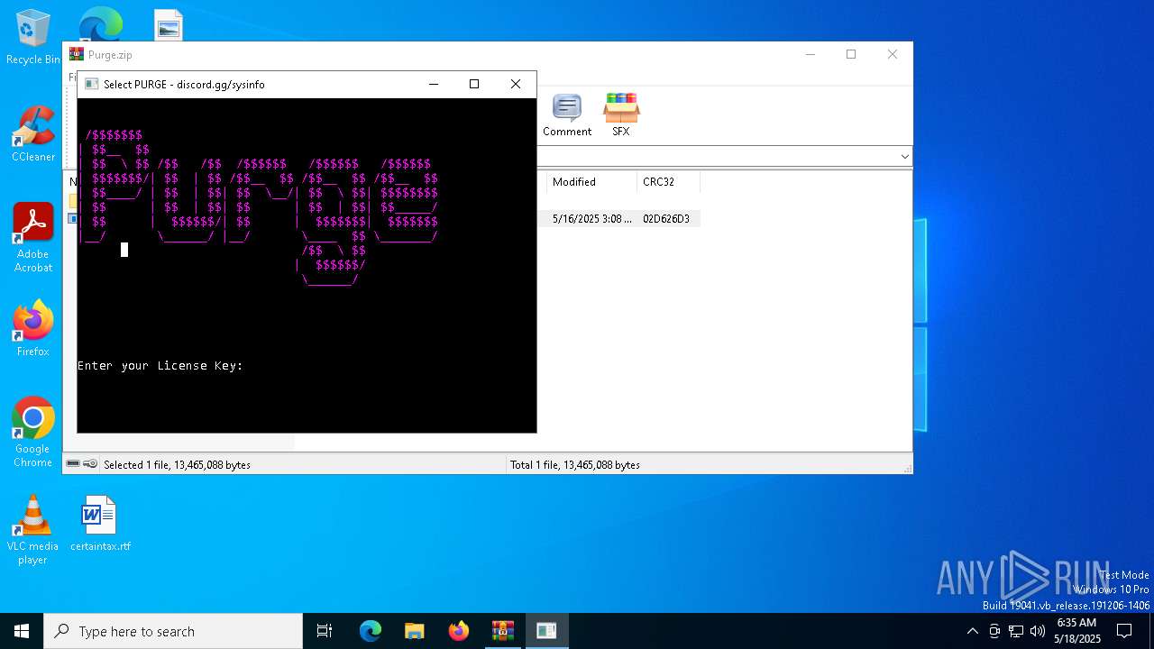This screenshot has width=1154, height=649.
Task: Show hidden system tray icons
Action: (x=972, y=631)
